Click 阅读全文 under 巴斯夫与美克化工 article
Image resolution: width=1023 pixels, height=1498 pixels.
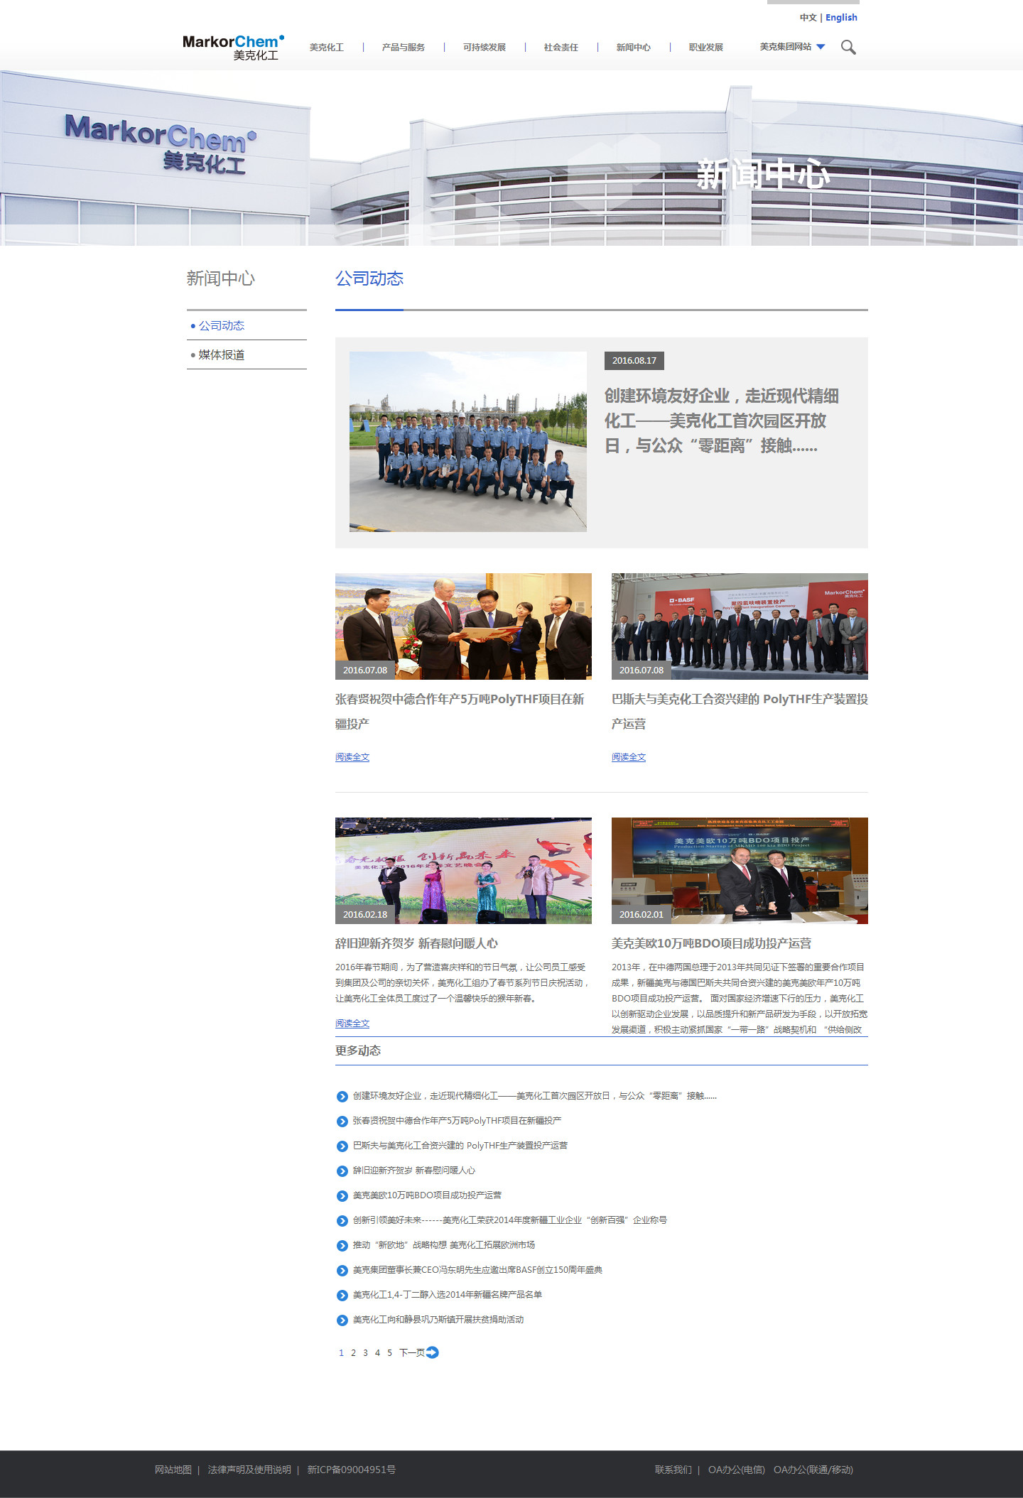[629, 757]
